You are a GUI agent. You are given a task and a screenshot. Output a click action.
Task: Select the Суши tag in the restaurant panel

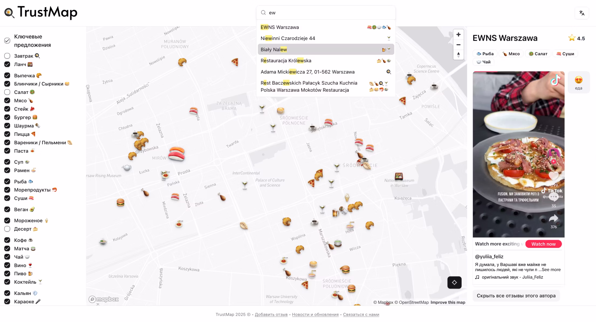pos(565,54)
